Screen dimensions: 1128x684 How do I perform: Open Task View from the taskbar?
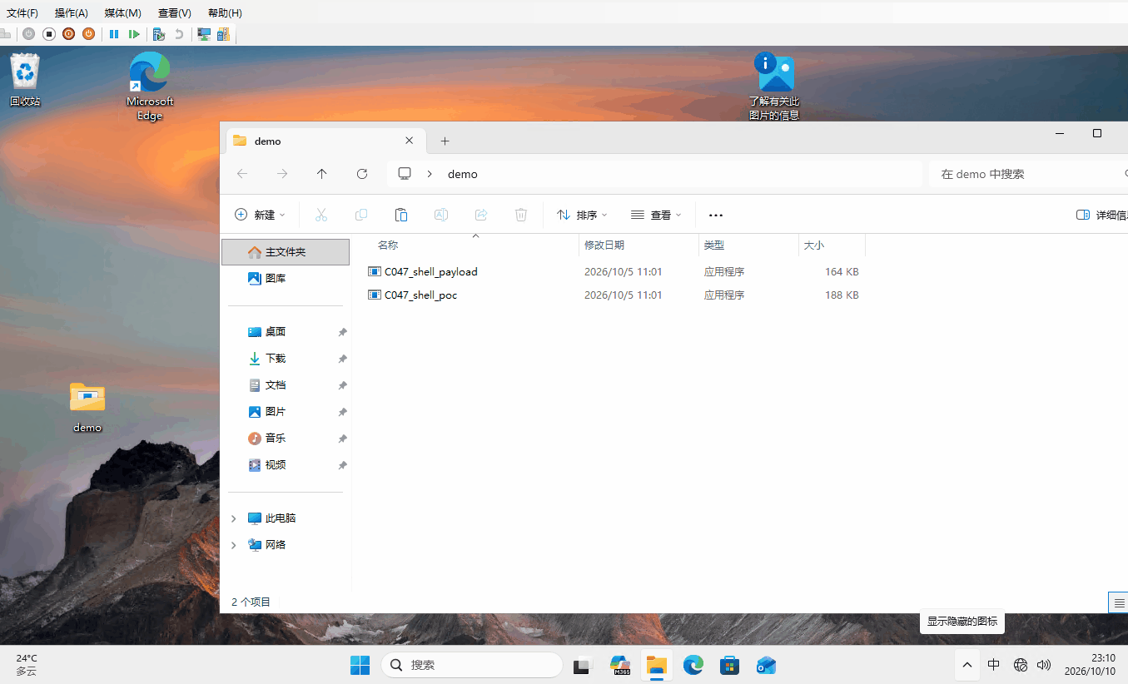pyautogui.click(x=581, y=665)
